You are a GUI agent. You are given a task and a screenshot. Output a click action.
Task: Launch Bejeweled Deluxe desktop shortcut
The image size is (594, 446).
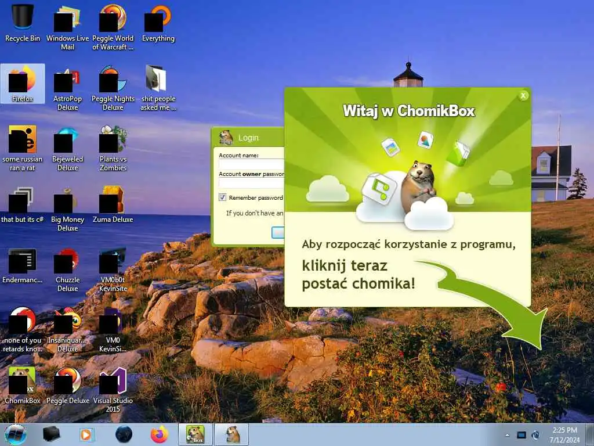67,148
